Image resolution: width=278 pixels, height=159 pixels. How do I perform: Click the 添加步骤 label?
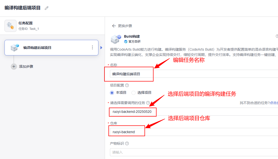coord(26,66)
